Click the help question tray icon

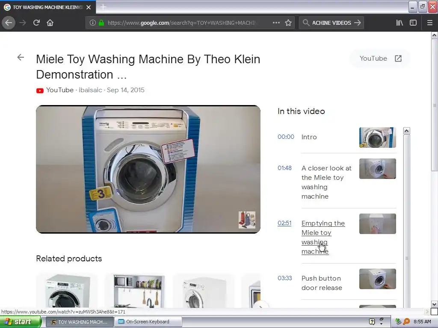[x=372, y=322]
